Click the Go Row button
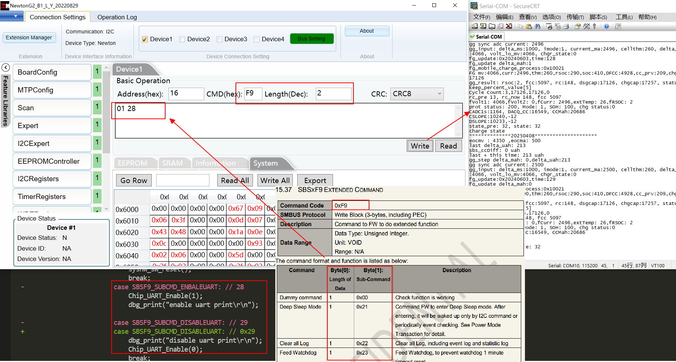This screenshot has height=362, width=676. pos(134,180)
